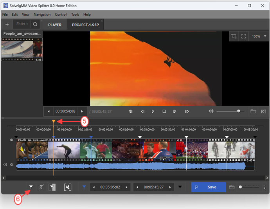Mute playback with the speaker icon
270x209 pixels.
click(x=211, y=111)
